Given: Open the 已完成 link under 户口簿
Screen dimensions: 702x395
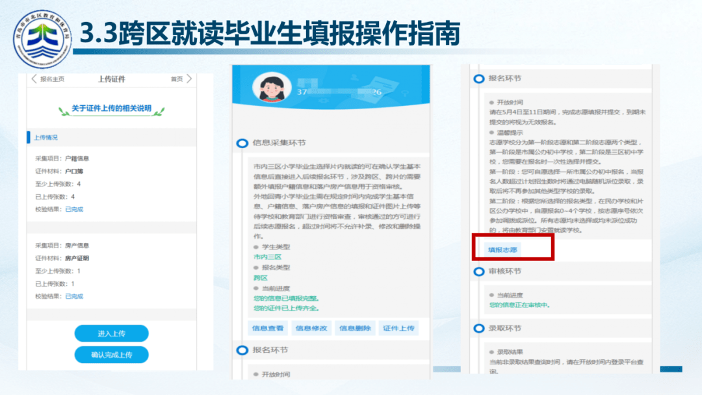Looking at the screenshot, I should click(x=74, y=209).
